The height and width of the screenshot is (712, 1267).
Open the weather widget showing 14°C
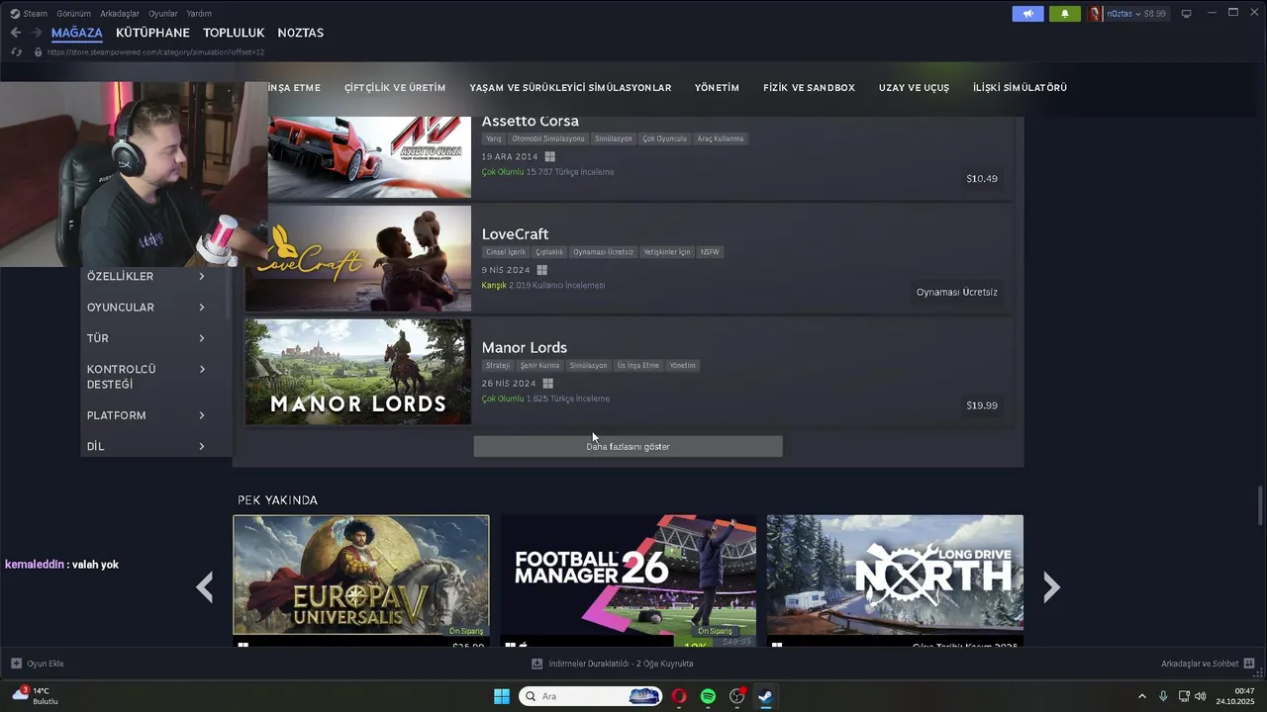[36, 695]
